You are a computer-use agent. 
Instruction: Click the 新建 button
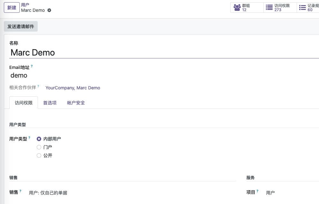12,8
